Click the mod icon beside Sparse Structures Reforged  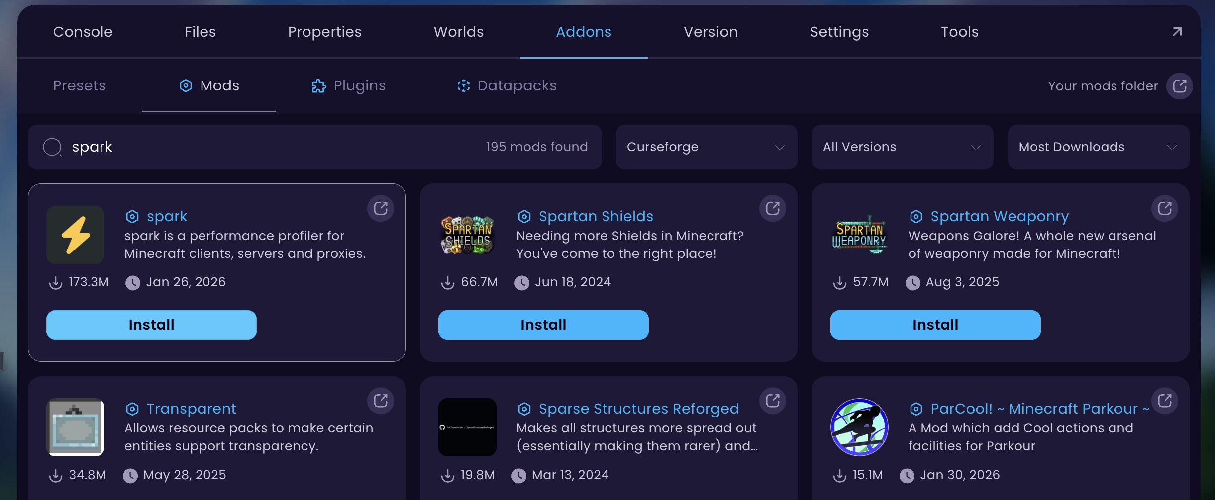524,409
